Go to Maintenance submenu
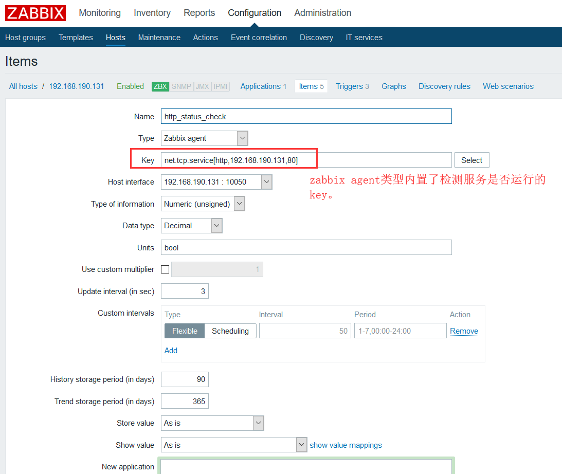Screen dimensions: 562x474 159,37
